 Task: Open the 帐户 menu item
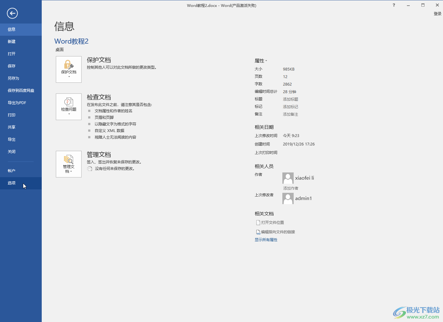pyautogui.click(x=21, y=171)
